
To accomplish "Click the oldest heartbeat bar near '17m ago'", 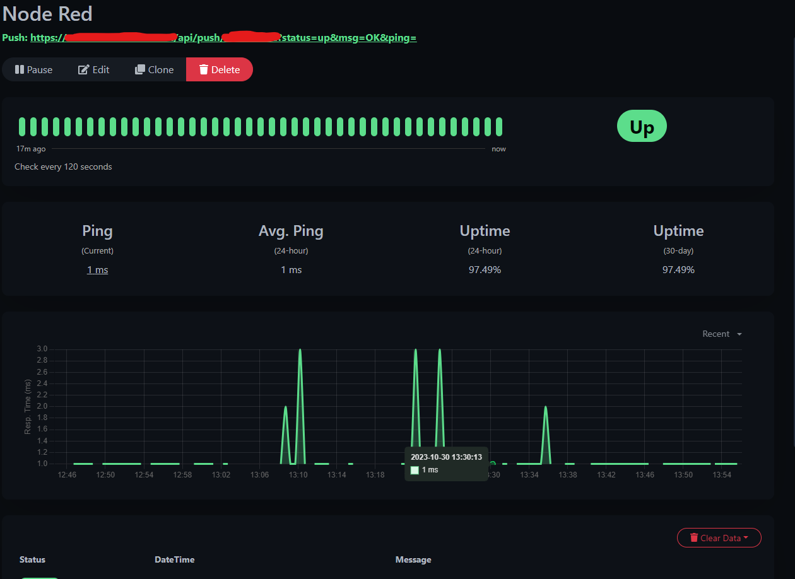I will coord(23,126).
